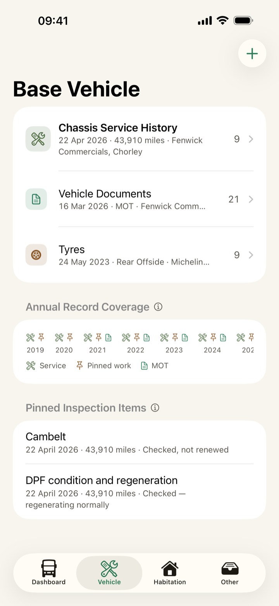The height and width of the screenshot is (606, 279).
Task: Open the Other tab
Action: click(230, 573)
